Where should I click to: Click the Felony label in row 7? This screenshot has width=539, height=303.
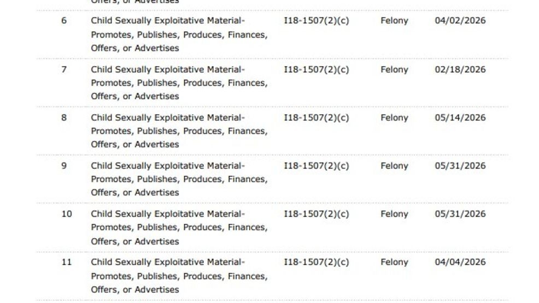pyautogui.click(x=394, y=70)
